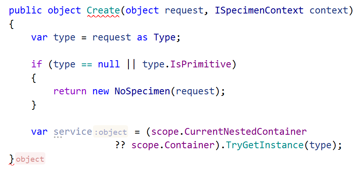Click the NoSpecimen class name

[x=142, y=91]
